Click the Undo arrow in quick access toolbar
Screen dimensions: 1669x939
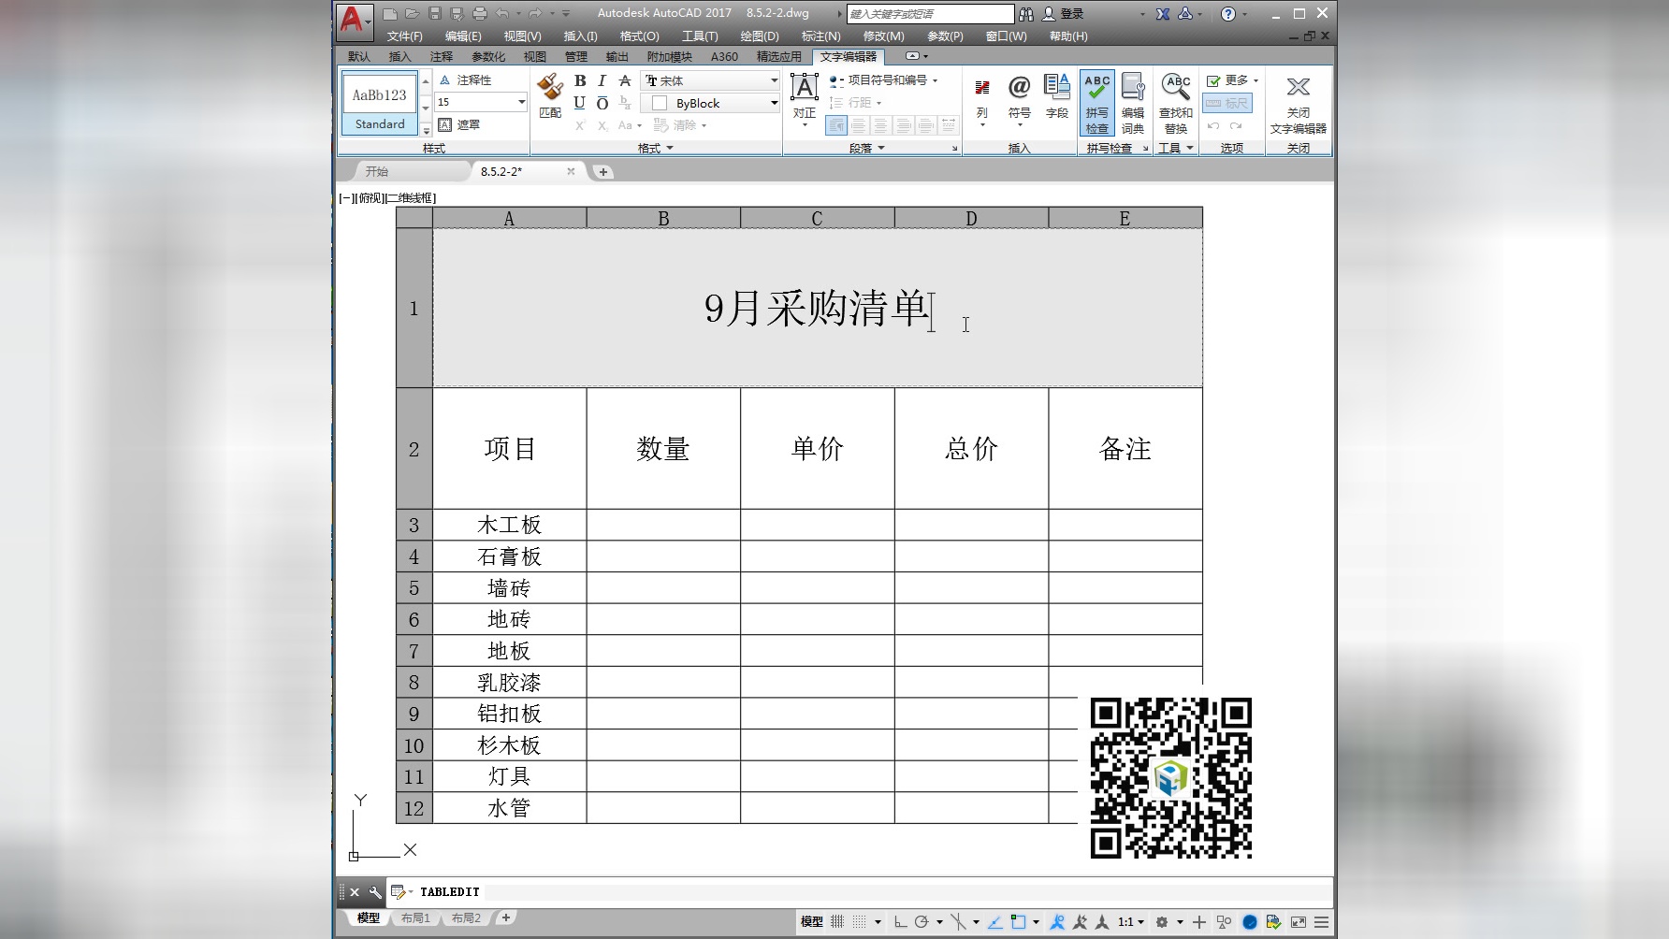(x=503, y=13)
